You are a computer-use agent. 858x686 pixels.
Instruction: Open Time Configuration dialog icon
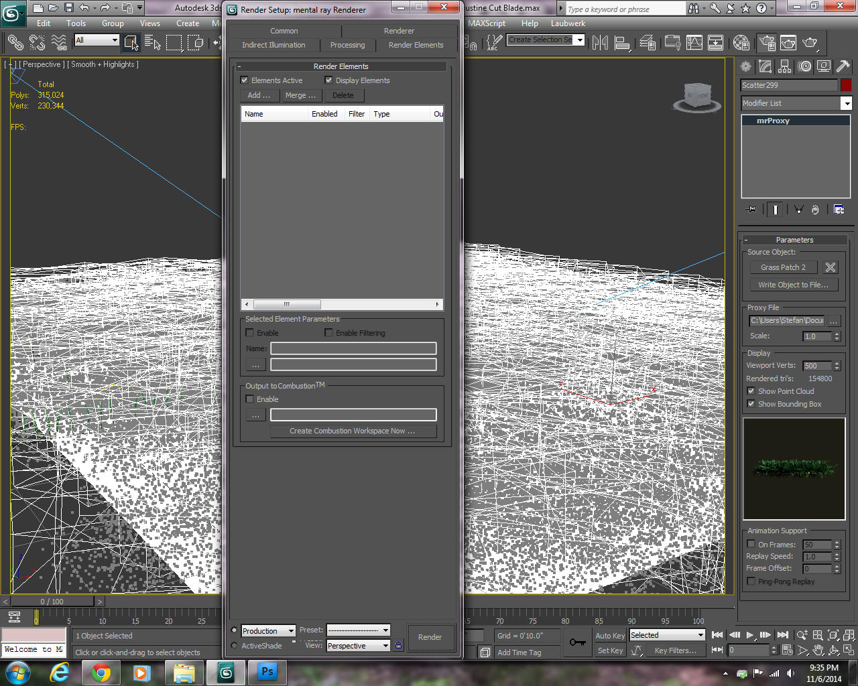(788, 650)
